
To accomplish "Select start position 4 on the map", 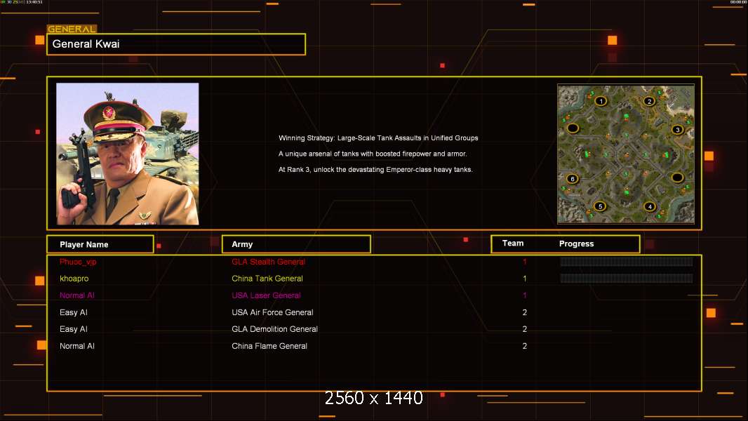I will click(649, 206).
